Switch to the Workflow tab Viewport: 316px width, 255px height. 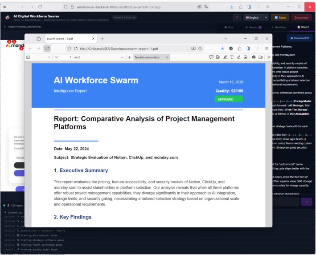click(x=278, y=27)
